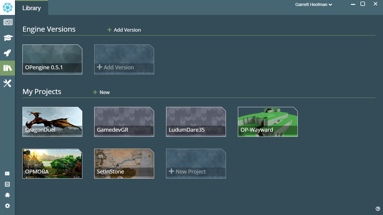This screenshot has height=215, width=383.
Task: Open the log document icon
Action: (x=7, y=184)
